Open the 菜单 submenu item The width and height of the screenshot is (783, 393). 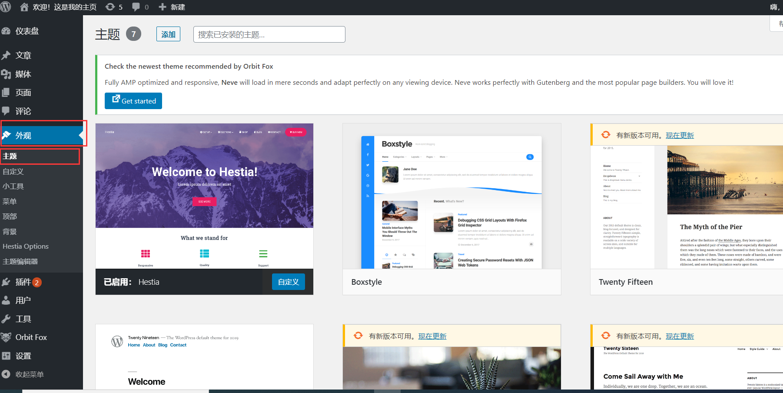pos(10,201)
